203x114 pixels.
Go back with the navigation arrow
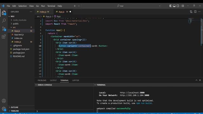75,6
